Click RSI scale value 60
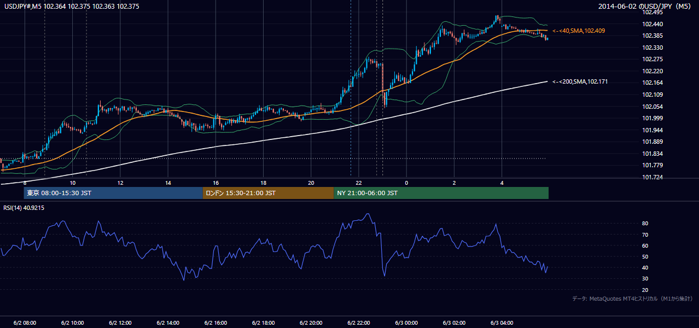 (645, 245)
